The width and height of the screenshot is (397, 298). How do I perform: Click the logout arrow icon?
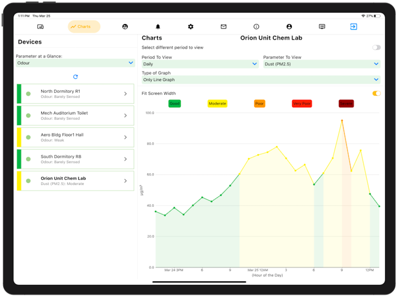[x=353, y=27]
